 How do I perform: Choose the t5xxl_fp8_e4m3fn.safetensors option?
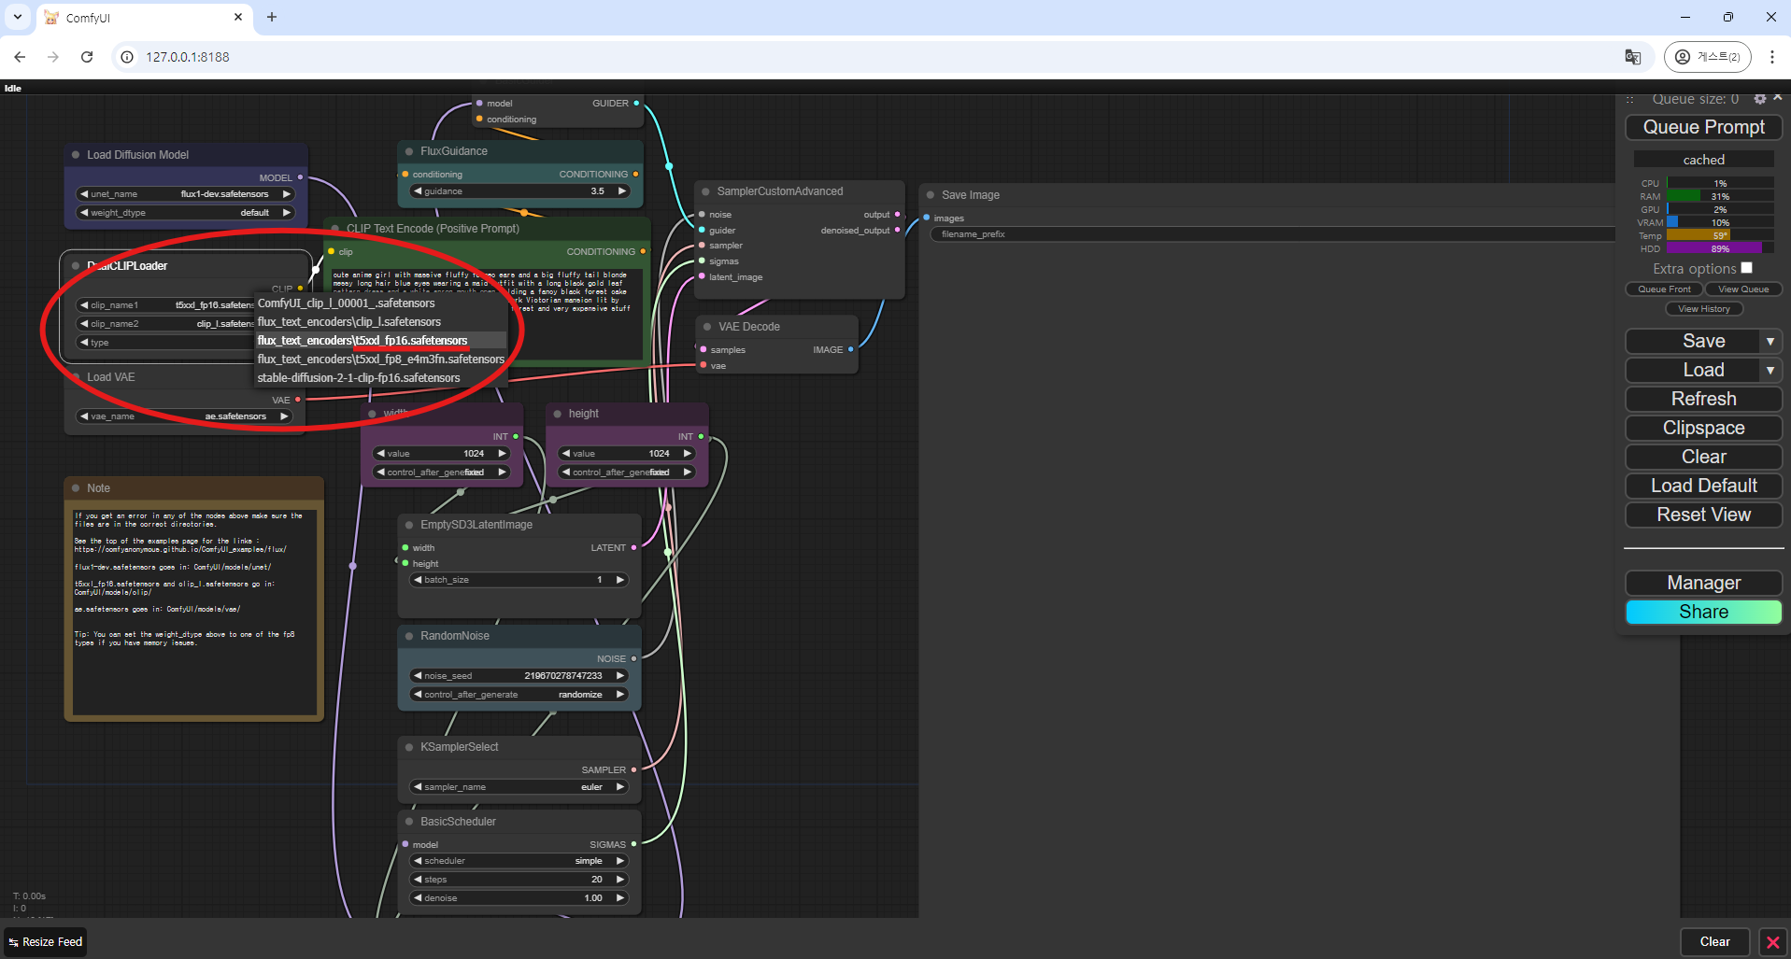(x=381, y=360)
